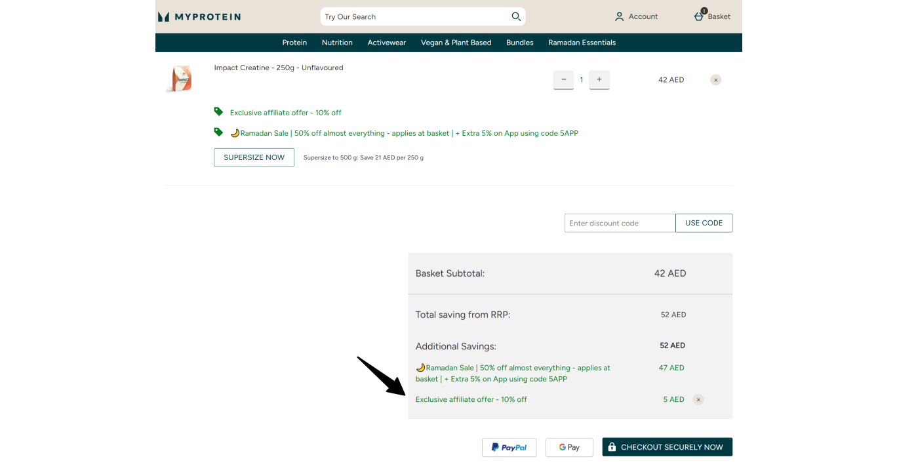
Task: Apply code with Use Code button
Action: pos(704,223)
